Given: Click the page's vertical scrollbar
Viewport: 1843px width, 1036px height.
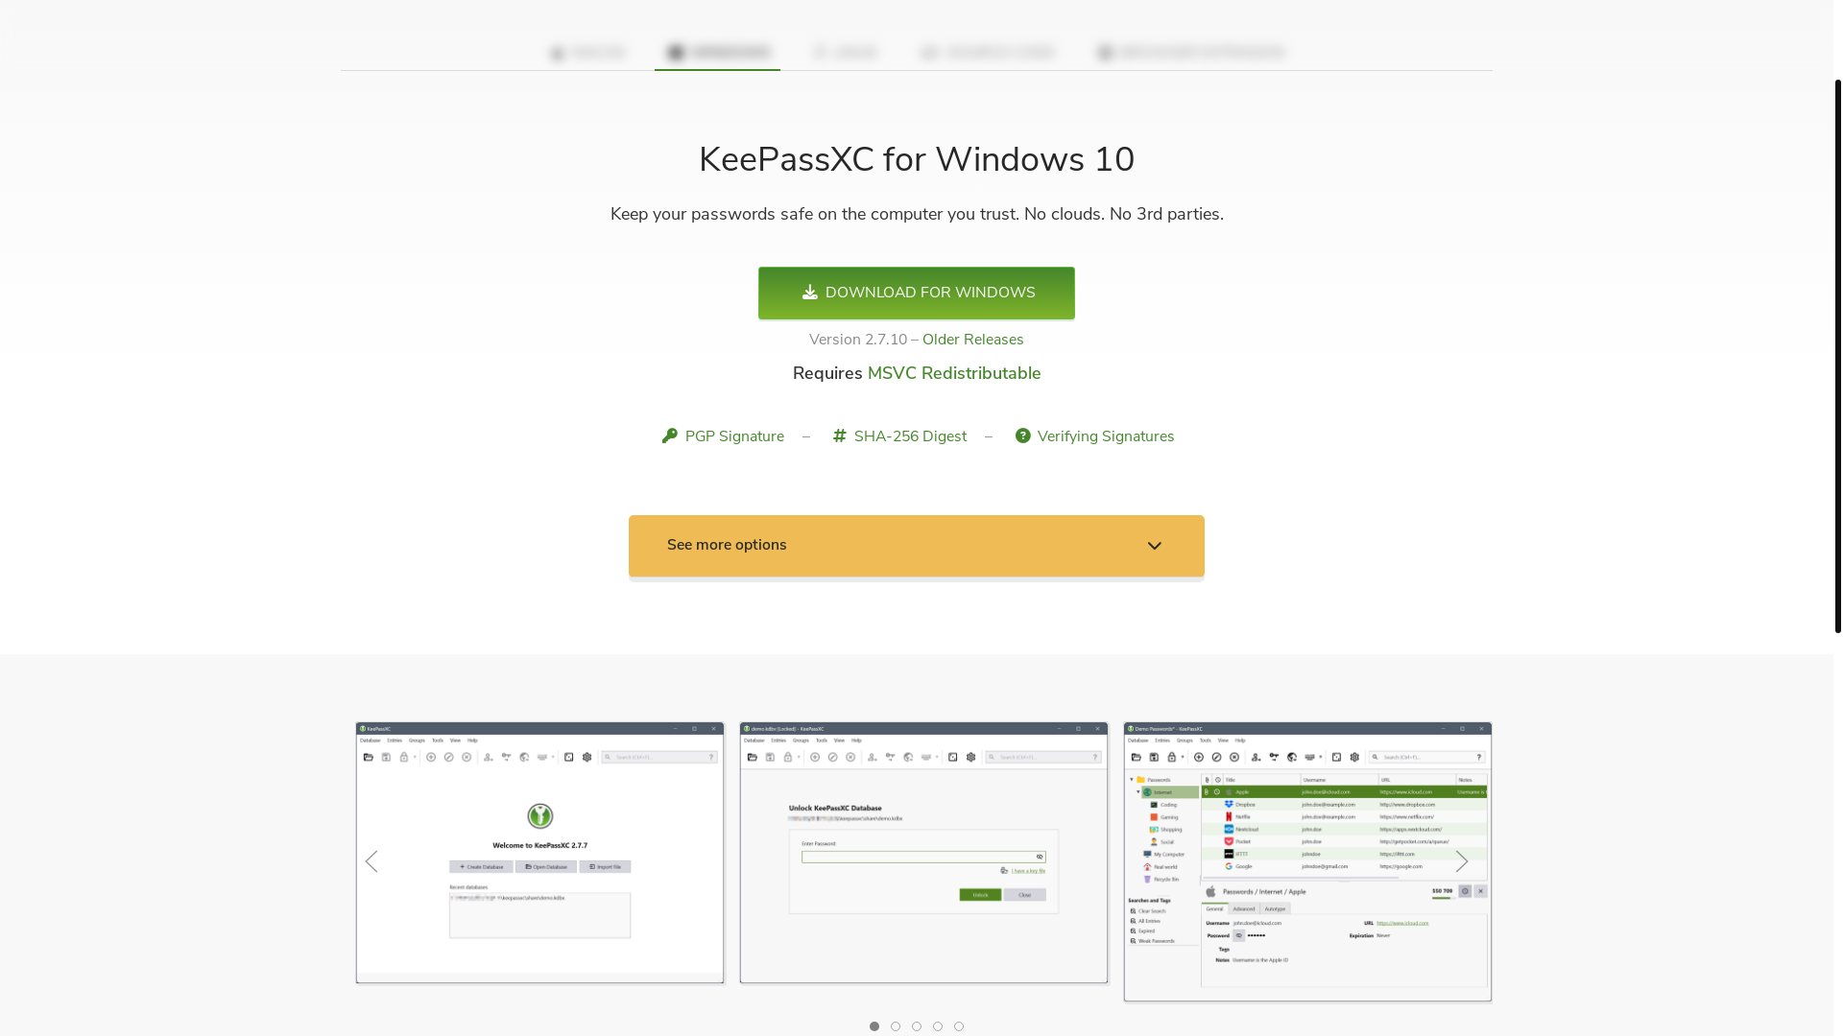Looking at the screenshot, I should [x=1837, y=355].
